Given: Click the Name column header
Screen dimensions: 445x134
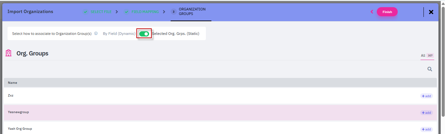Looking at the screenshot, I should coord(13,83).
